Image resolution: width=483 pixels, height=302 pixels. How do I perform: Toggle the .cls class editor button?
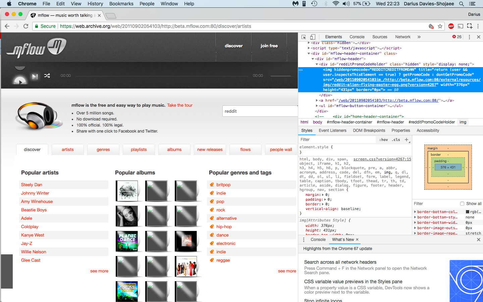(396, 140)
